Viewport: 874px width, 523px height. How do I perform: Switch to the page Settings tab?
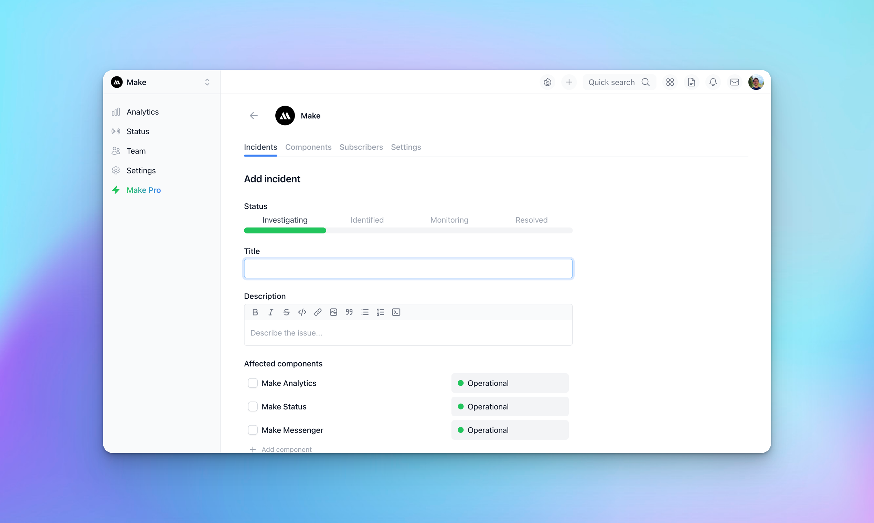coord(406,147)
